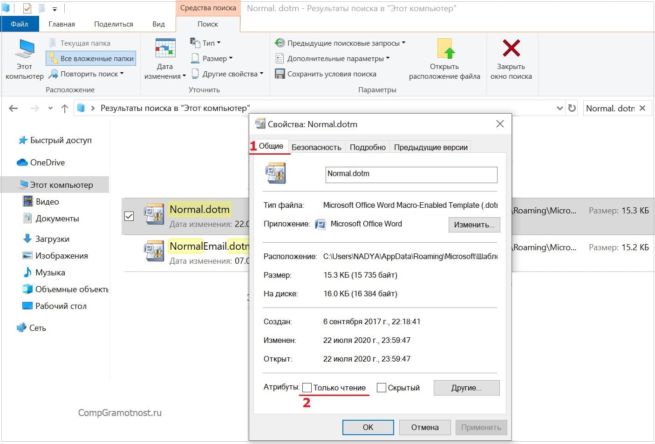655x444 pixels.
Task: Click the Date modified calendar icon
Action: coord(165,48)
